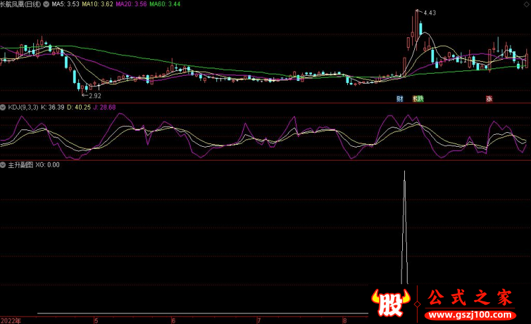Click the white XG signal spike
The width and height of the screenshot is (531, 324).
click(x=404, y=227)
